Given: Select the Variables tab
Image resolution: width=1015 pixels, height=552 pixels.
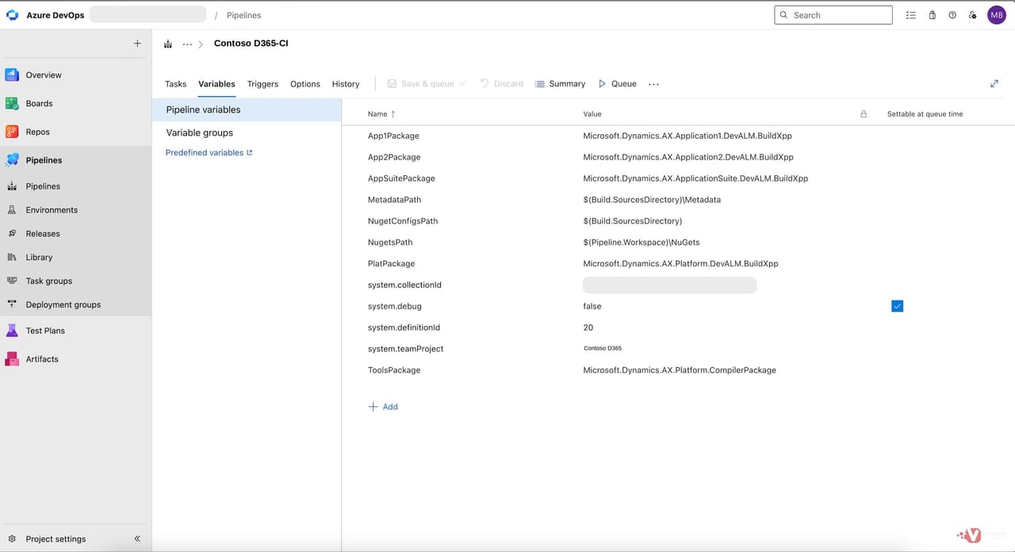Looking at the screenshot, I should [216, 84].
